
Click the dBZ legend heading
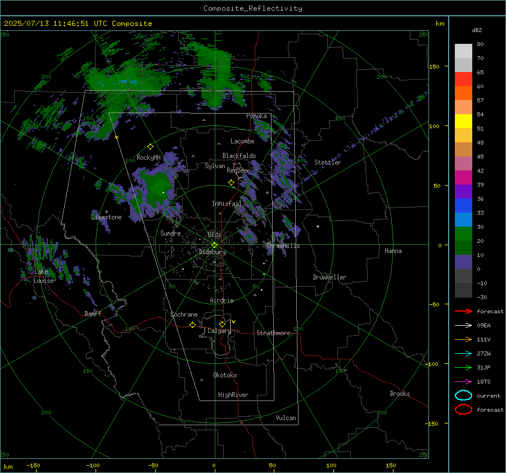pyautogui.click(x=477, y=30)
